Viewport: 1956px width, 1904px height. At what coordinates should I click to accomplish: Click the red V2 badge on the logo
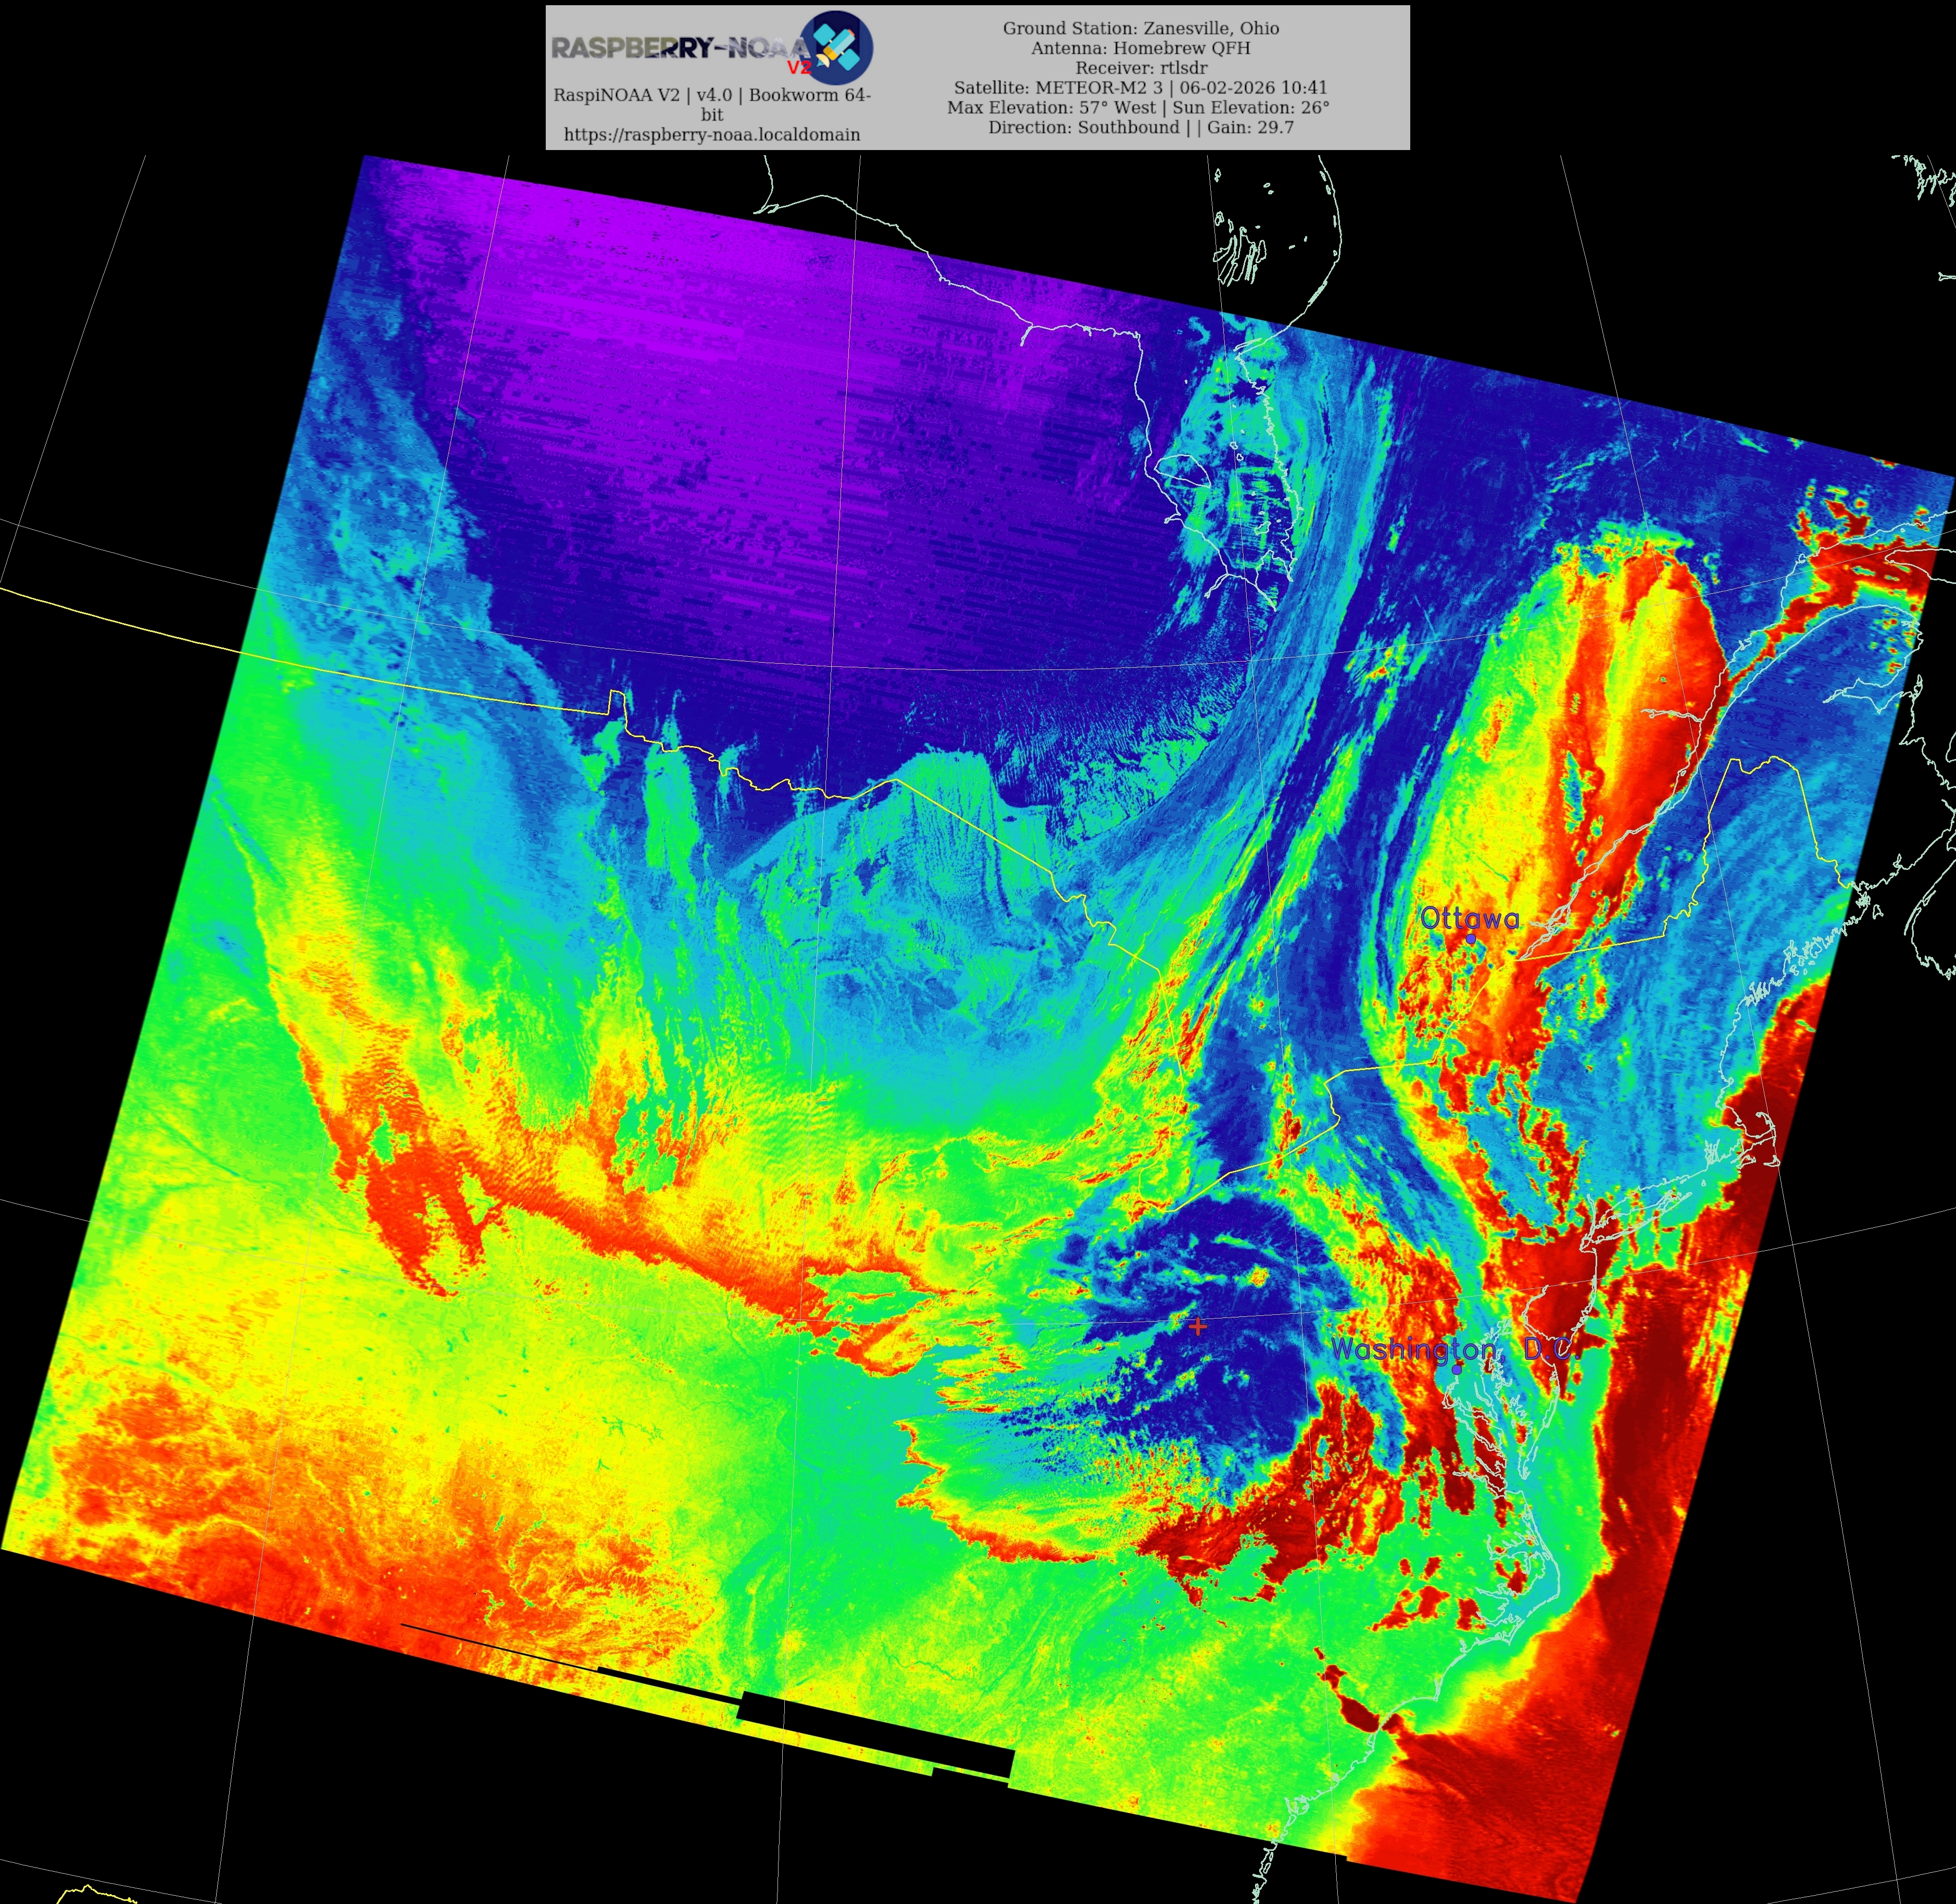click(x=798, y=68)
